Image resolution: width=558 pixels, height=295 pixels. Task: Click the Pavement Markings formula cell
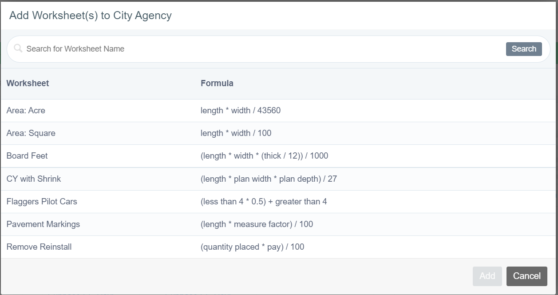click(257, 224)
